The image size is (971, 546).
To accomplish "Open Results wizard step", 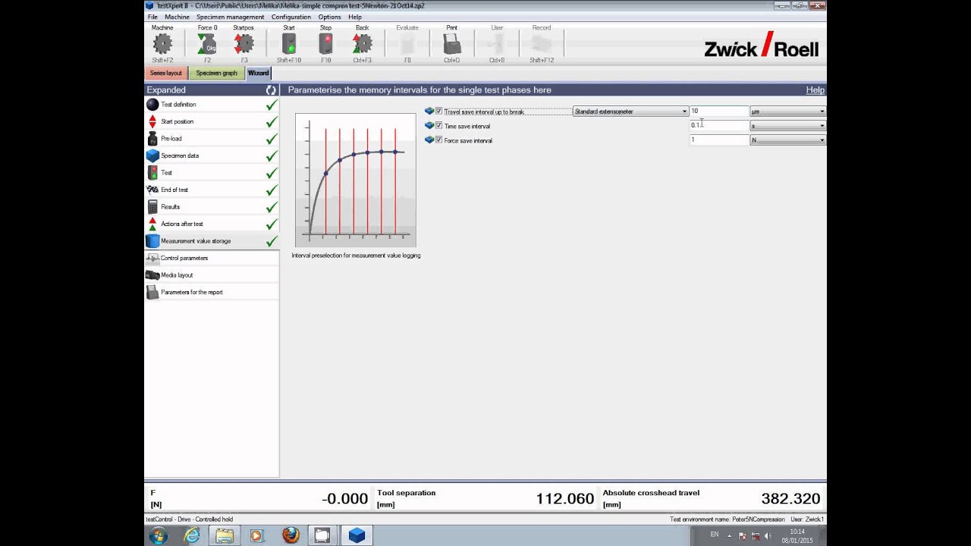I will coord(212,207).
